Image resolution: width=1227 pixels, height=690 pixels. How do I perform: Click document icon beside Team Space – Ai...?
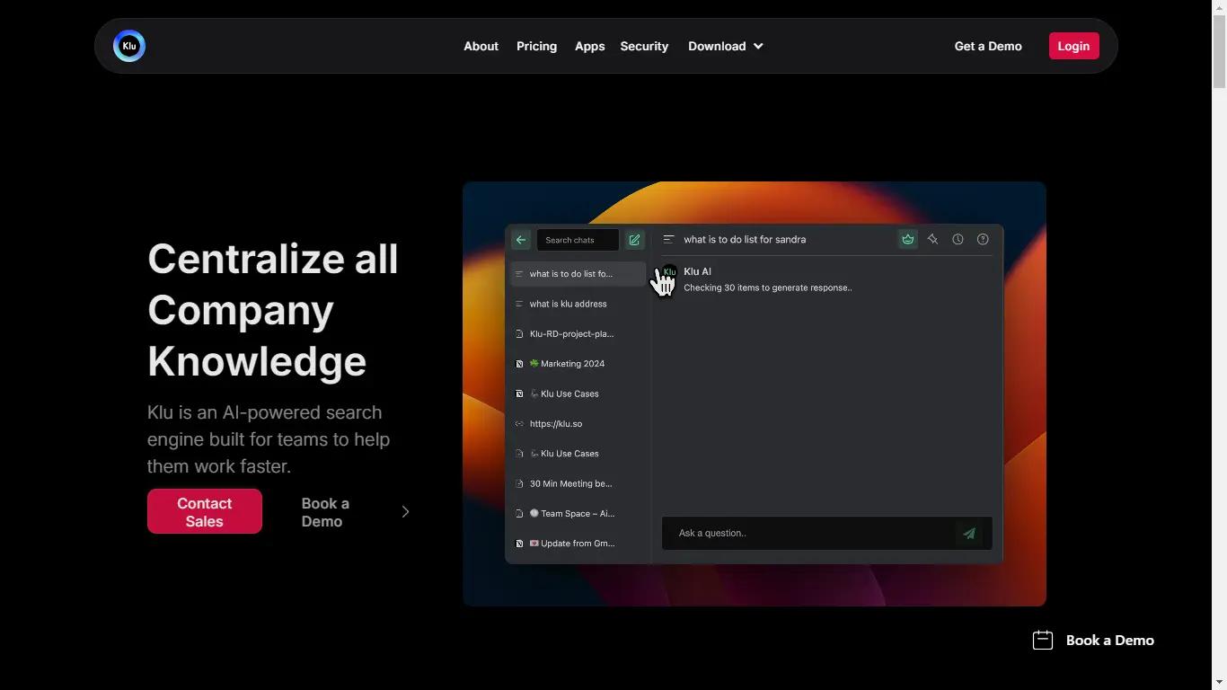tap(519, 514)
